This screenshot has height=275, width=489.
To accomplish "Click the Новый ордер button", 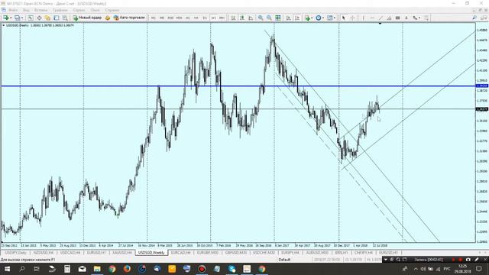I will [x=87, y=18].
